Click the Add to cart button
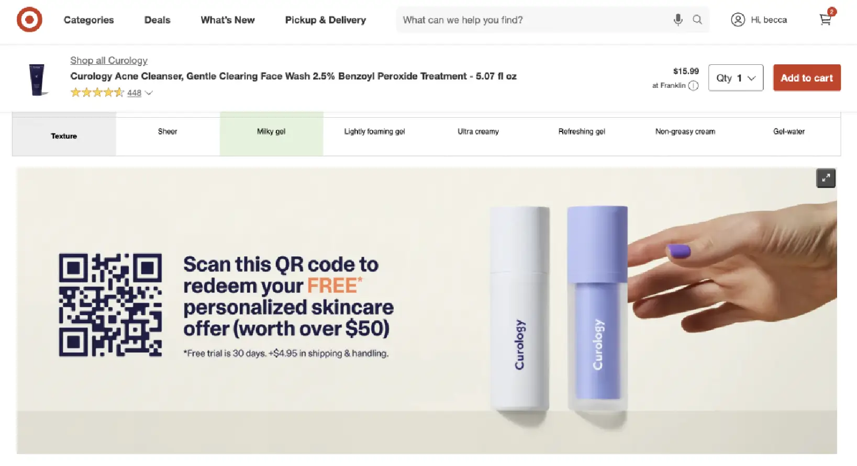The width and height of the screenshot is (857, 466). coord(807,78)
